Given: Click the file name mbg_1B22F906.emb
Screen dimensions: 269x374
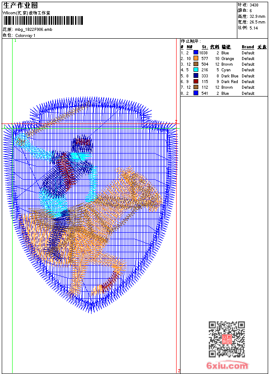Looking at the screenshot, I should click(33, 30).
